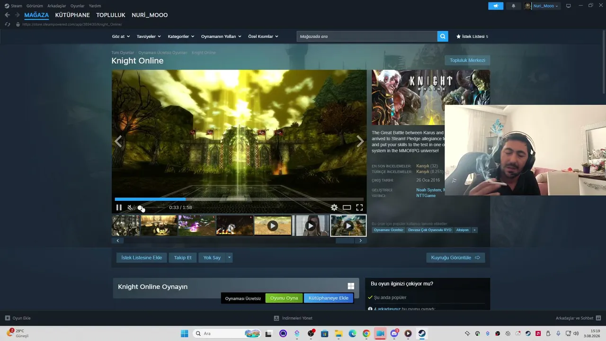Open the NTTGame publisher link
The height and width of the screenshot is (341, 606).
coord(426,196)
